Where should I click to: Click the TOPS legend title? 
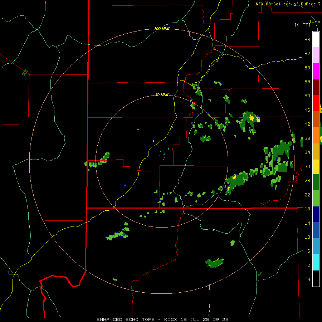coord(314,21)
